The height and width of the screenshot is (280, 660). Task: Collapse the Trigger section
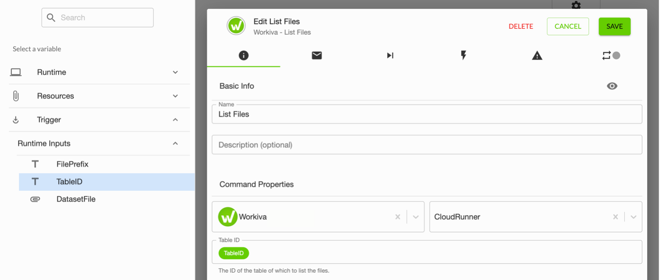tap(176, 120)
